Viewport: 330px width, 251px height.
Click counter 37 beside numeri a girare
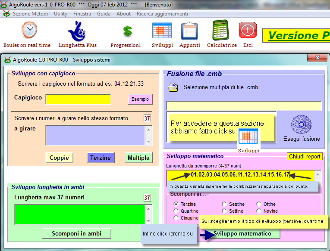[x=147, y=118]
